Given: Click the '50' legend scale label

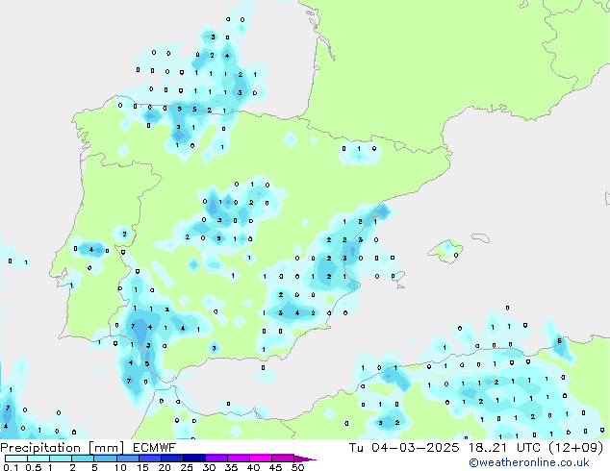Looking at the screenshot, I should point(298,467).
